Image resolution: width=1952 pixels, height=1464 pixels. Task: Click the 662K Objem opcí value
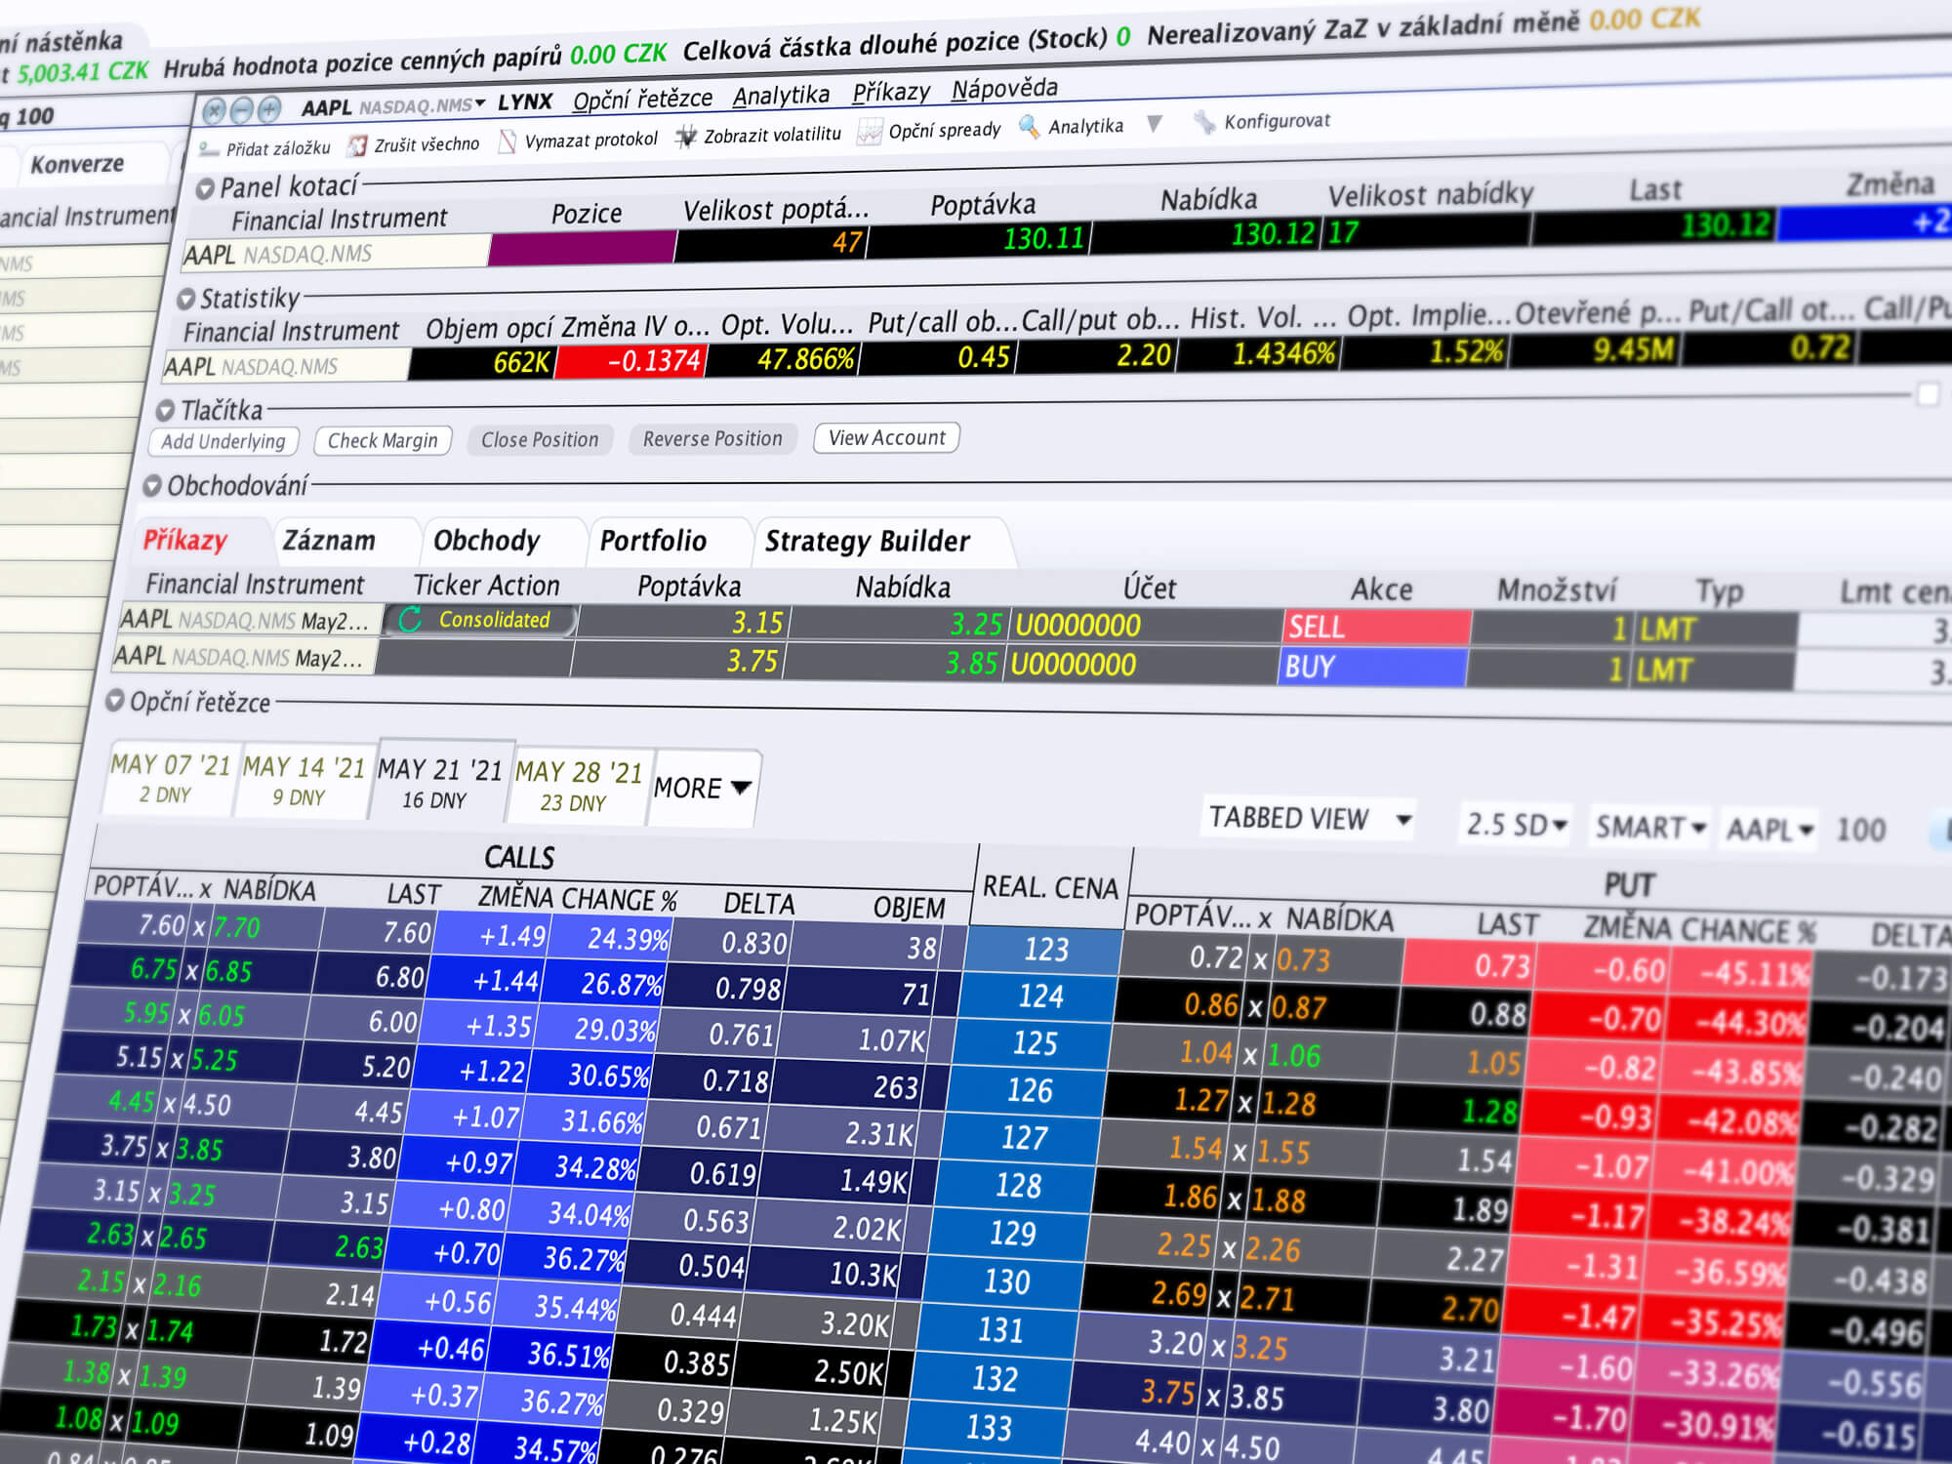[482, 362]
